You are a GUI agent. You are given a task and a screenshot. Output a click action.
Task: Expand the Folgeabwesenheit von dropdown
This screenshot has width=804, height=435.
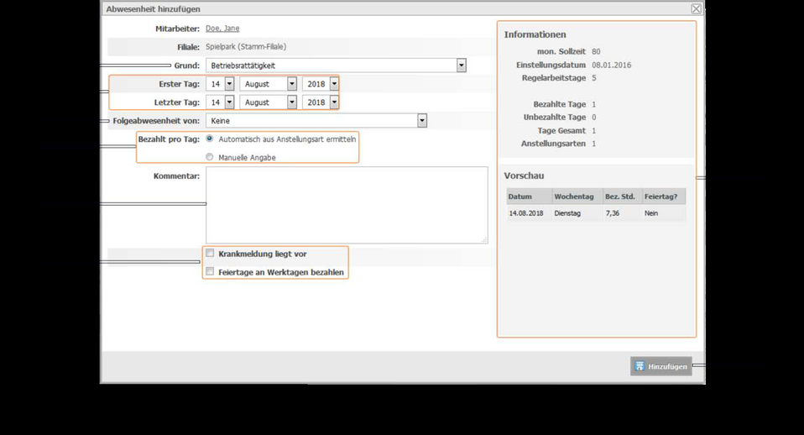pos(421,121)
